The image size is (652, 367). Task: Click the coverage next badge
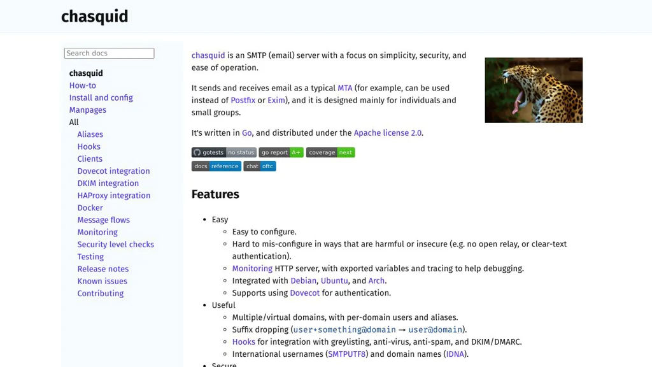coord(330,152)
